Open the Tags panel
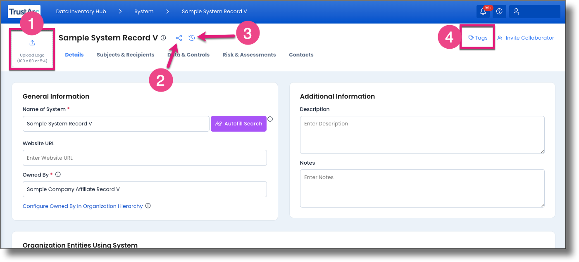The height and width of the screenshot is (262, 579). click(477, 38)
